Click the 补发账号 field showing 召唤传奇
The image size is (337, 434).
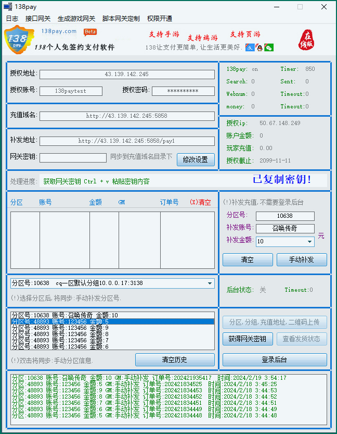285,228
